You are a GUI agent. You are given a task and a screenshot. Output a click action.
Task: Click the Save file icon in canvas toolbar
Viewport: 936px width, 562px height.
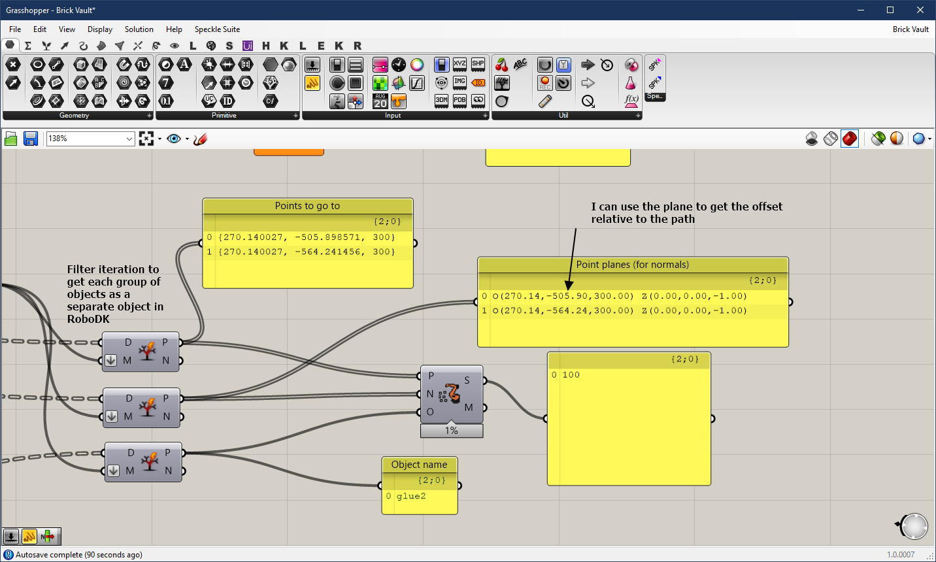tap(31, 139)
